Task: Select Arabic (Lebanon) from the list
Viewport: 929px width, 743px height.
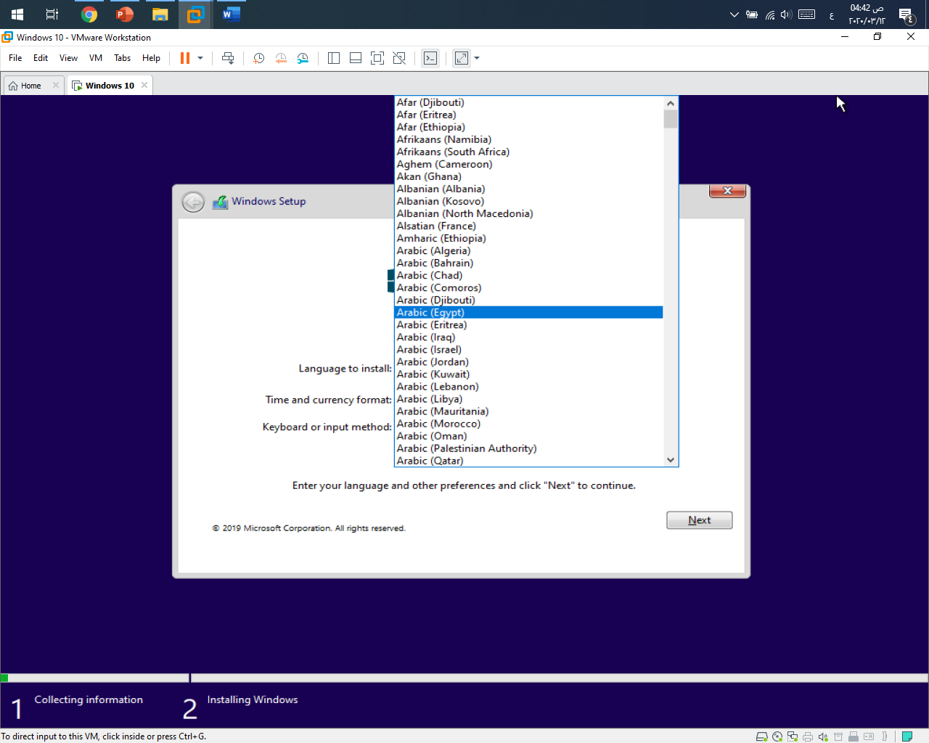Action: [529, 387]
